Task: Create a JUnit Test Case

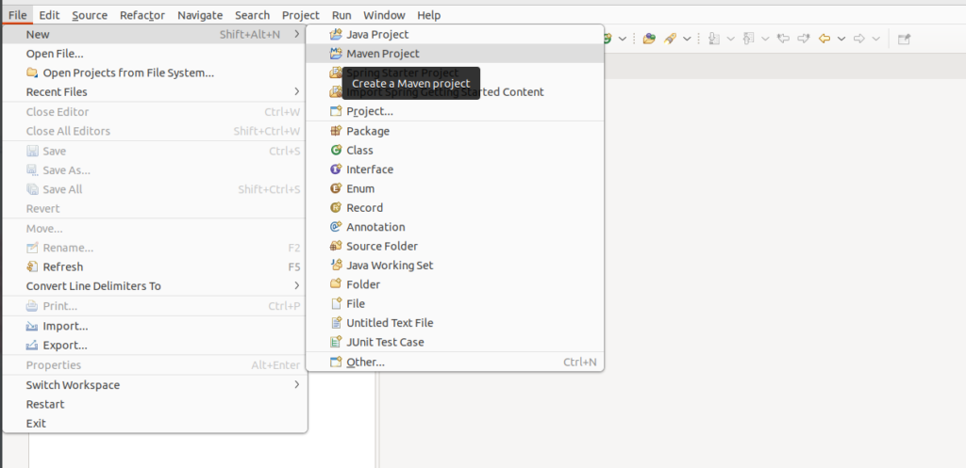Action: (x=455, y=342)
